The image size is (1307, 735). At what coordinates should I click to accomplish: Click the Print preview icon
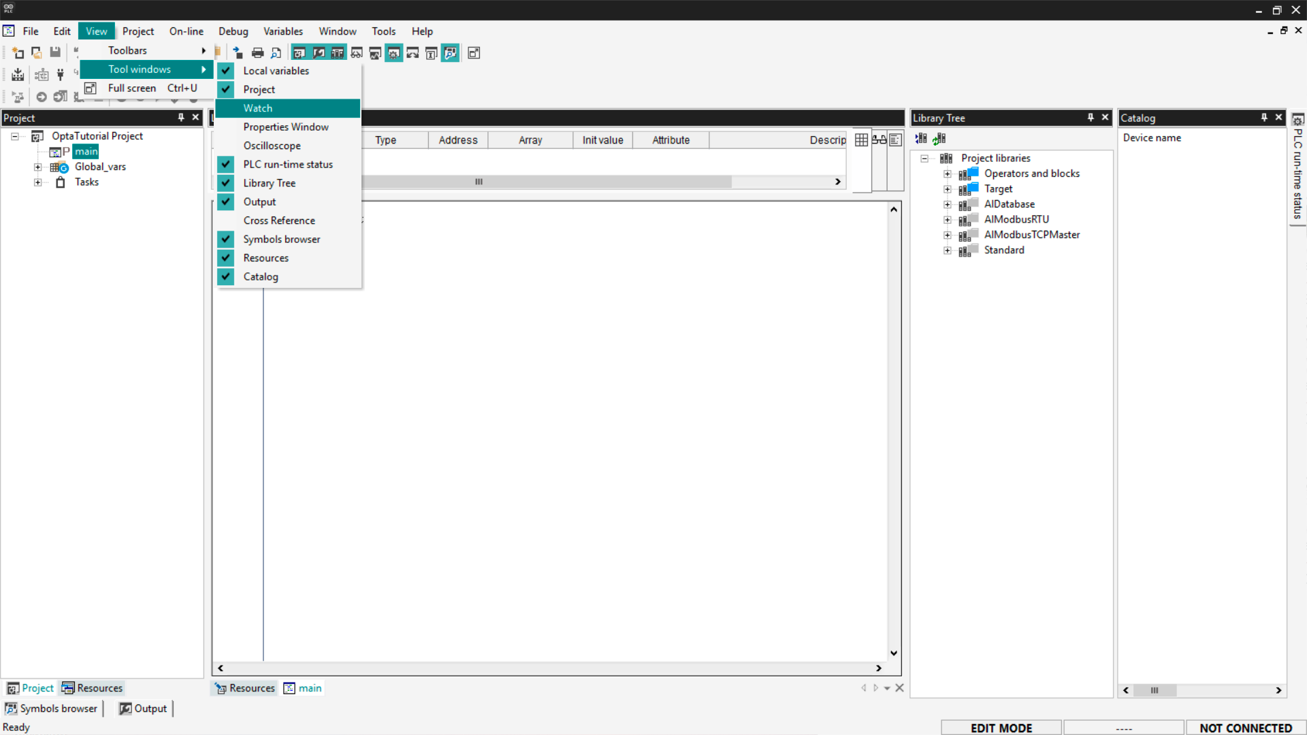[x=276, y=53]
